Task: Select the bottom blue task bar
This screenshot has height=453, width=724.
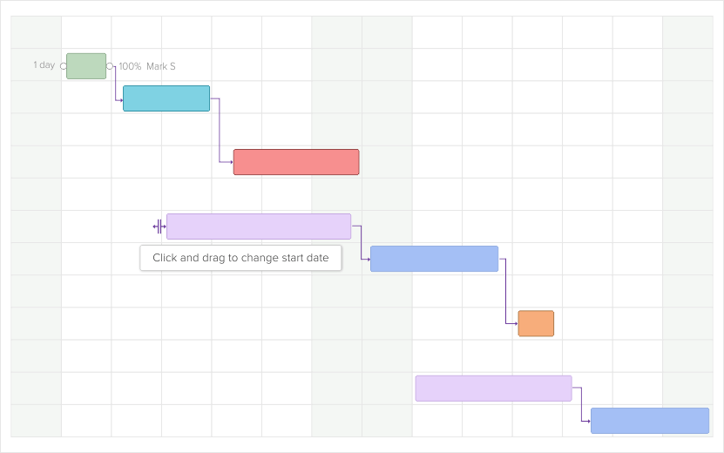Action: coord(650,421)
